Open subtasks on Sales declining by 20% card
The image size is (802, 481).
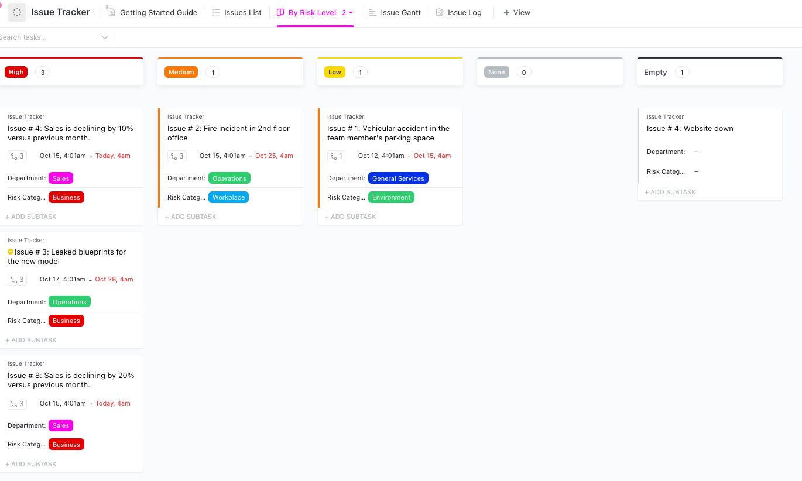(17, 404)
